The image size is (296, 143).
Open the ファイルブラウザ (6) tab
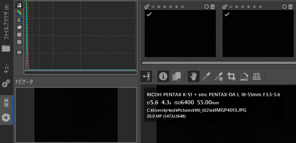click(7, 22)
